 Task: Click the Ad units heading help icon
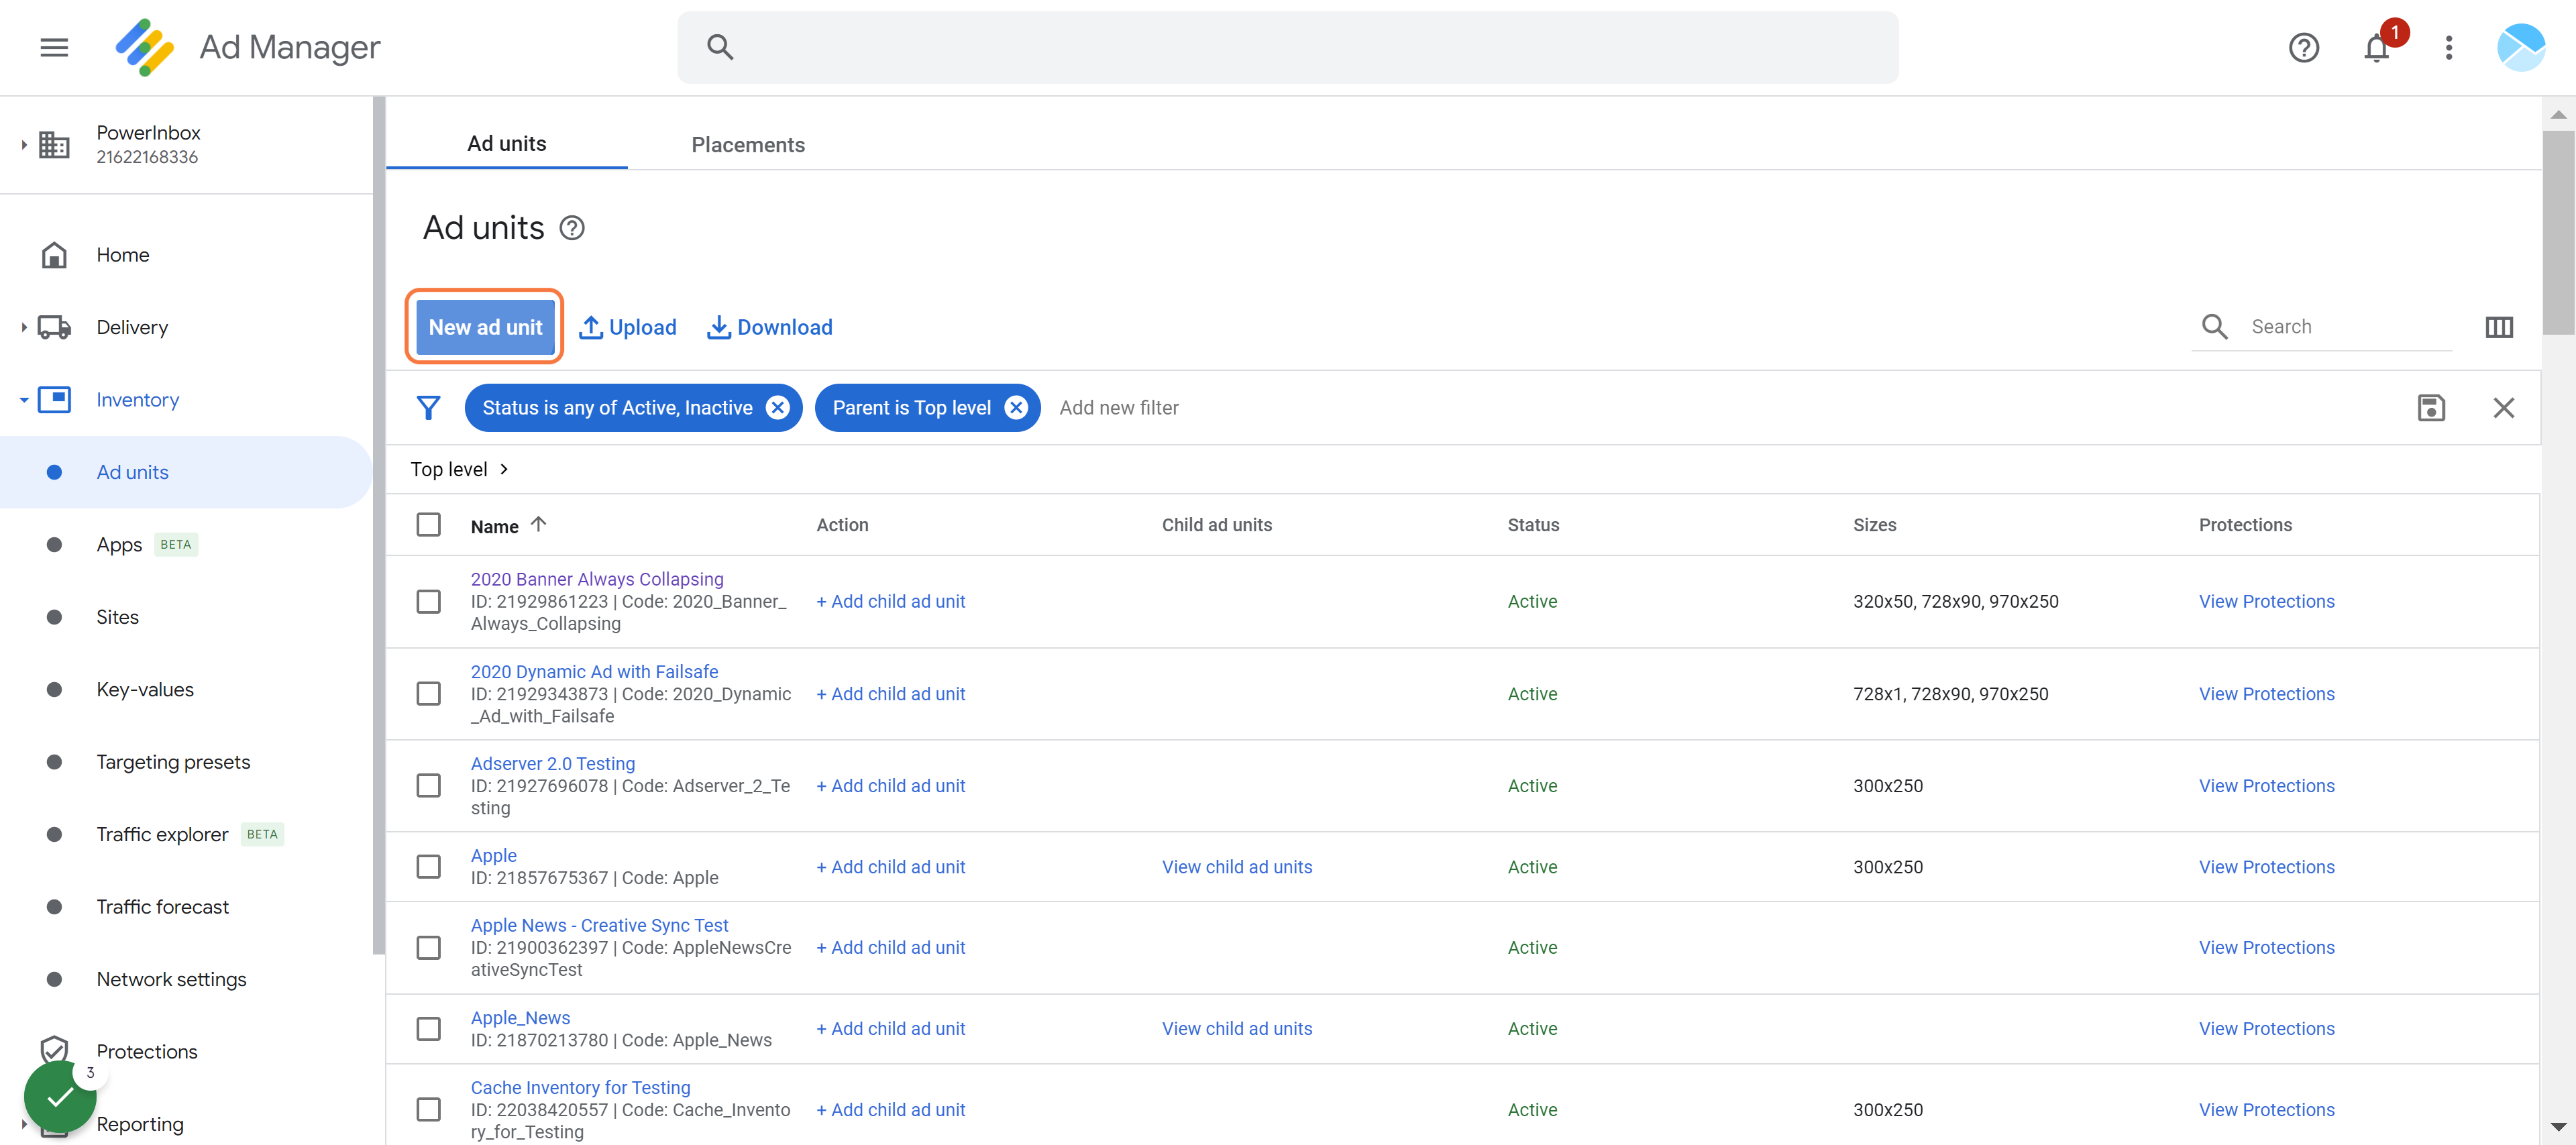point(571,228)
